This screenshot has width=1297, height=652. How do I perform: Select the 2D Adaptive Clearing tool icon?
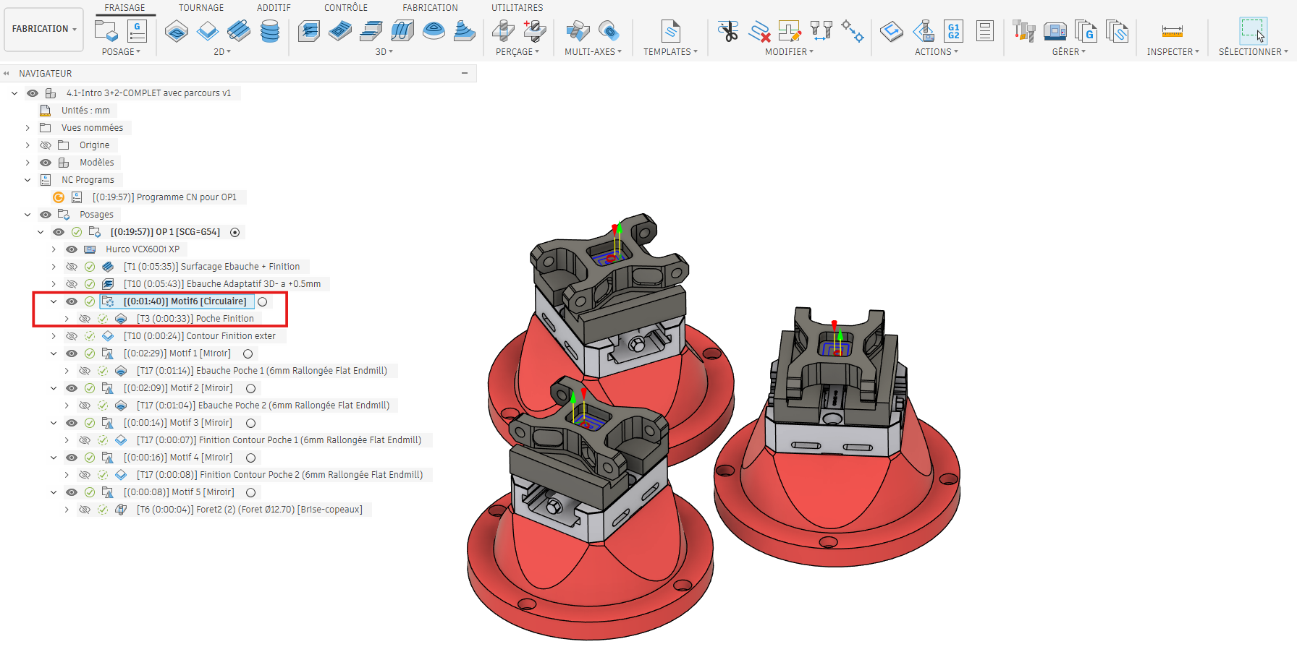tap(177, 31)
